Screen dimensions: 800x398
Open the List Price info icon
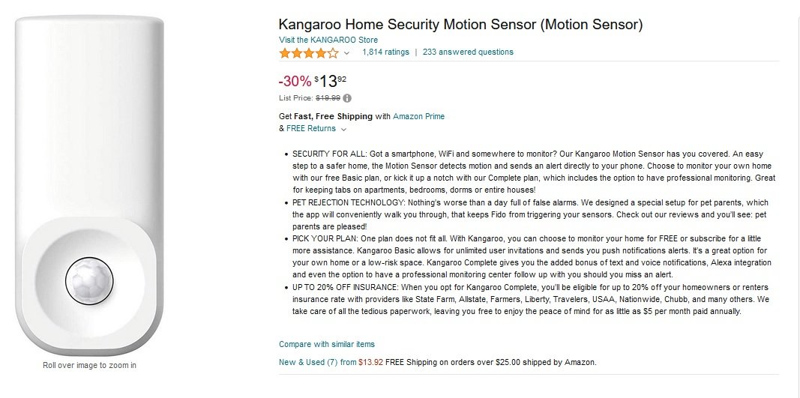pos(347,98)
